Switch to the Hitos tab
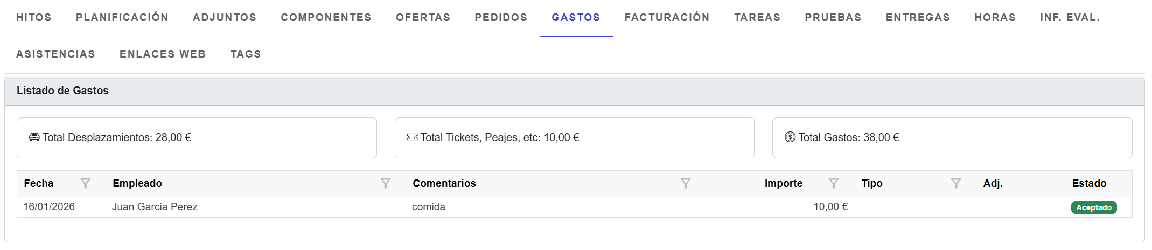1152x250 pixels. (x=34, y=17)
